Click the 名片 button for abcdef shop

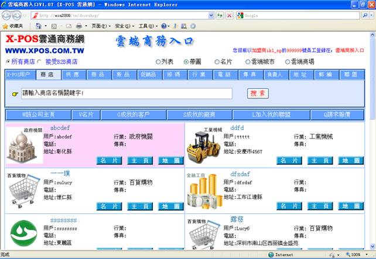tap(110, 160)
